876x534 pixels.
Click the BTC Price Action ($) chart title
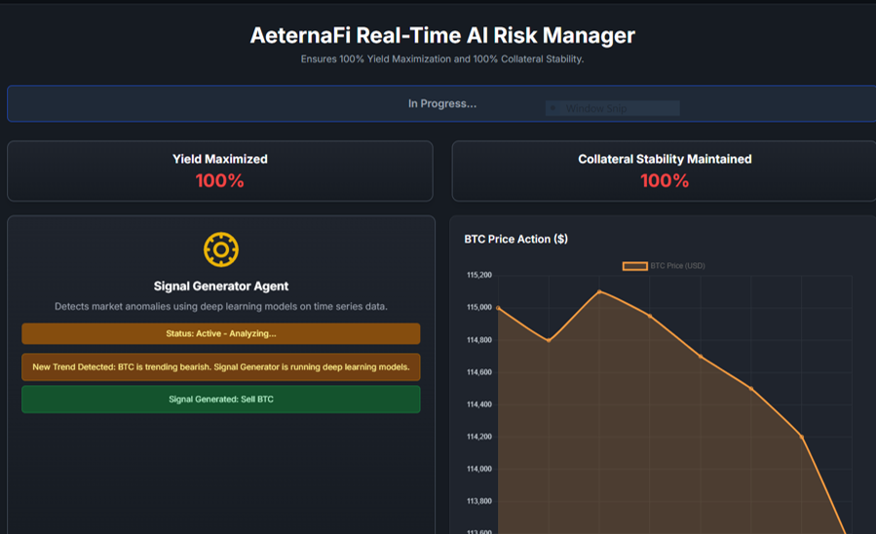tap(515, 239)
